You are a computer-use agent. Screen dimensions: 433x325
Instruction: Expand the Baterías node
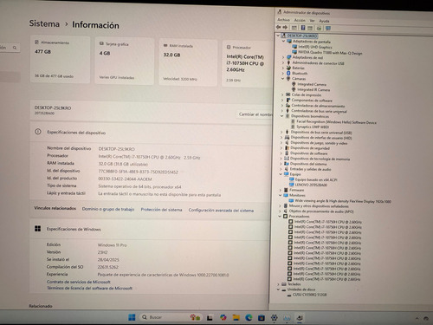[x=283, y=68]
